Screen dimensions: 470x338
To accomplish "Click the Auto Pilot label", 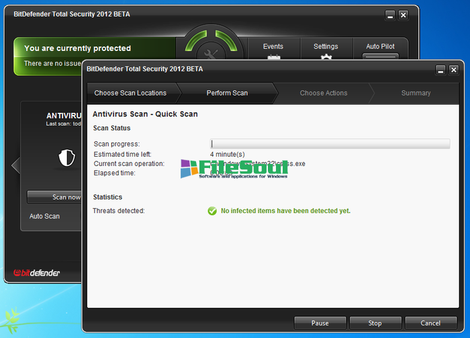I will (x=380, y=46).
